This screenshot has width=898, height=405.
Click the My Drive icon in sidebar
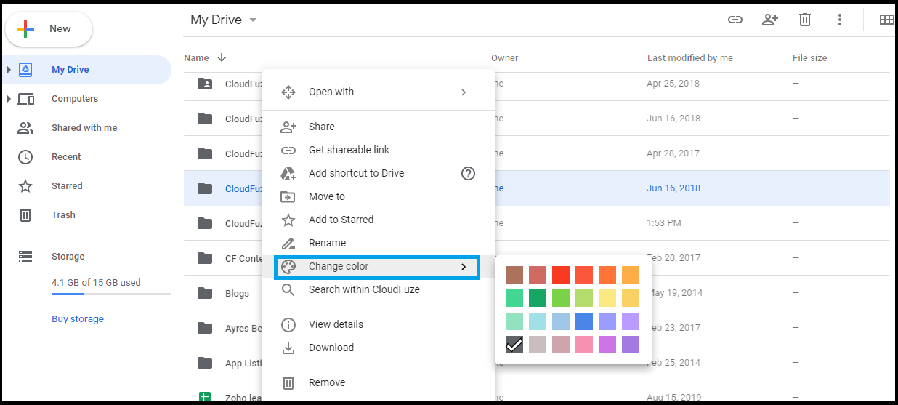tap(25, 70)
